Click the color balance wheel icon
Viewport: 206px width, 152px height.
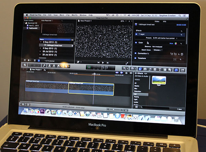click(176, 44)
